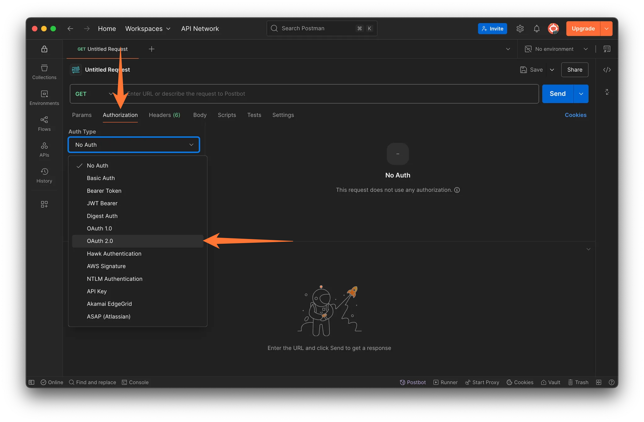Open Postbot from the status bar
The width and height of the screenshot is (644, 422).
coord(413,382)
